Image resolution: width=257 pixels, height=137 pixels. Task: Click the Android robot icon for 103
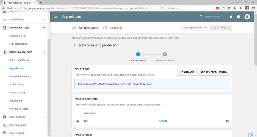pos(77,121)
